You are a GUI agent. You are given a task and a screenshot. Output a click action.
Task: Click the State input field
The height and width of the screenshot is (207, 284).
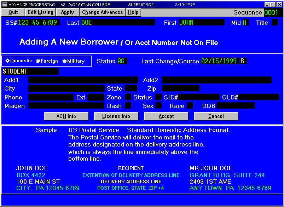(131, 88)
